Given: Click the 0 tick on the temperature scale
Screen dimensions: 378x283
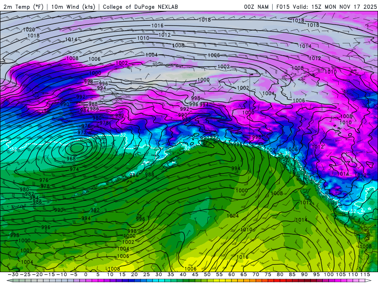Looking at the screenshot, I should tap(86, 275).
